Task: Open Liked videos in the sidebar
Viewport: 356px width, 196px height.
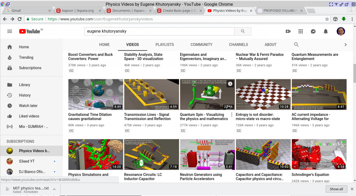Action: [31, 116]
